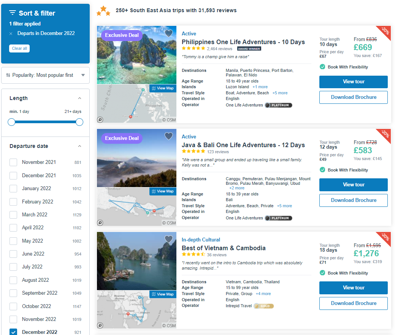
Task: View tour for Java & Bali One Life Adventures
Action: click(354, 185)
